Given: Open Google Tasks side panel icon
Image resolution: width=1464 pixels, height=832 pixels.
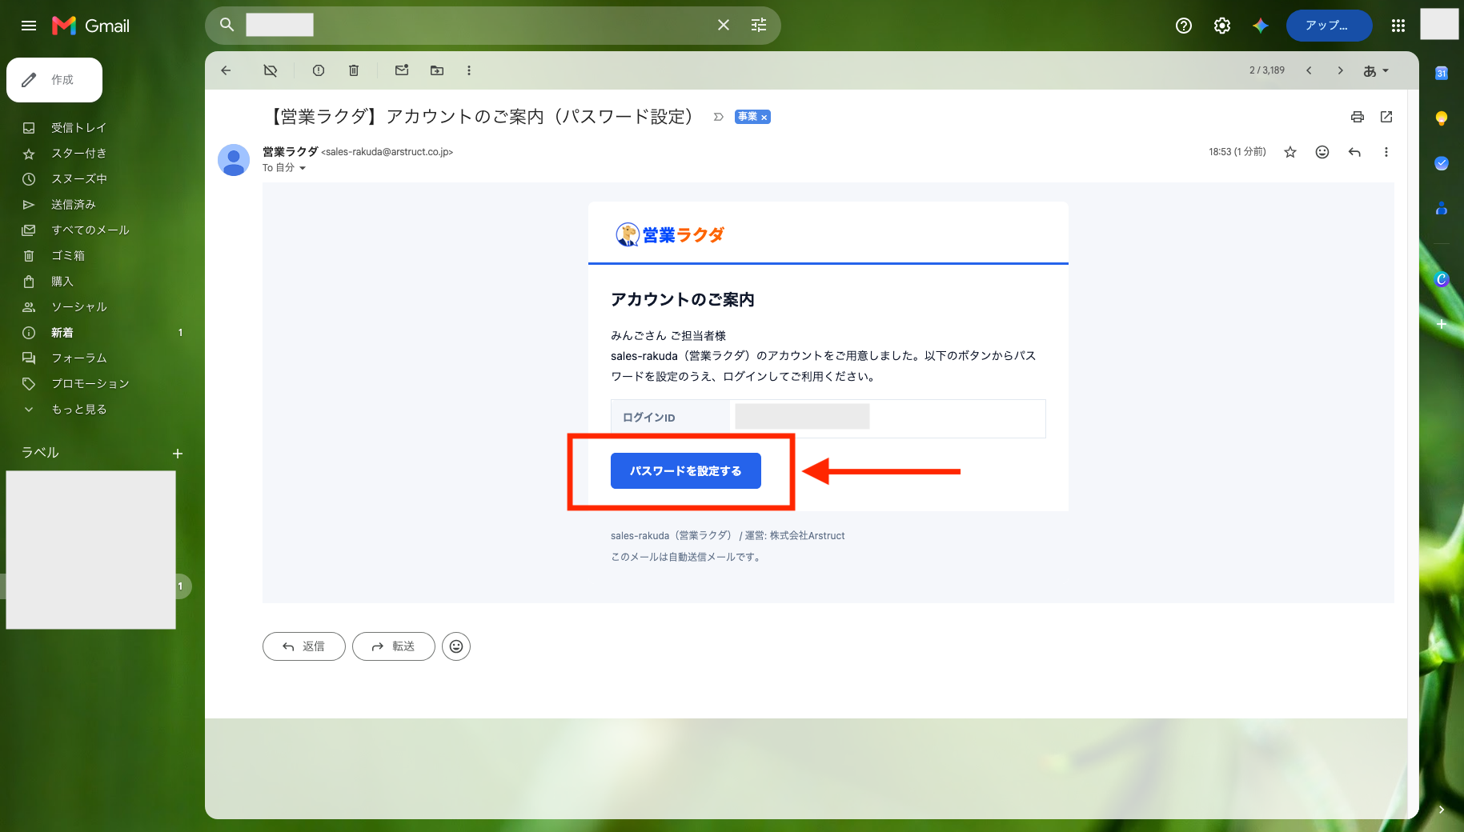Looking at the screenshot, I should click(x=1442, y=163).
